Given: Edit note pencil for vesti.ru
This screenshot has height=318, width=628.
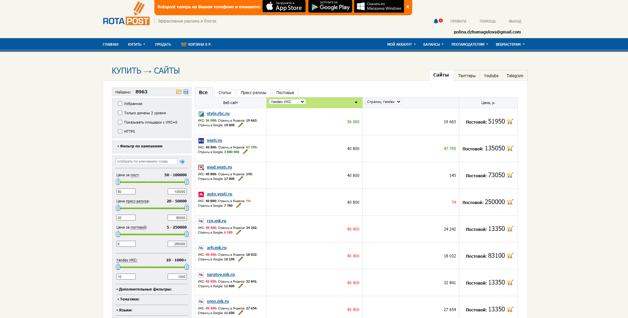Looking at the screenshot, I should click(x=245, y=152).
